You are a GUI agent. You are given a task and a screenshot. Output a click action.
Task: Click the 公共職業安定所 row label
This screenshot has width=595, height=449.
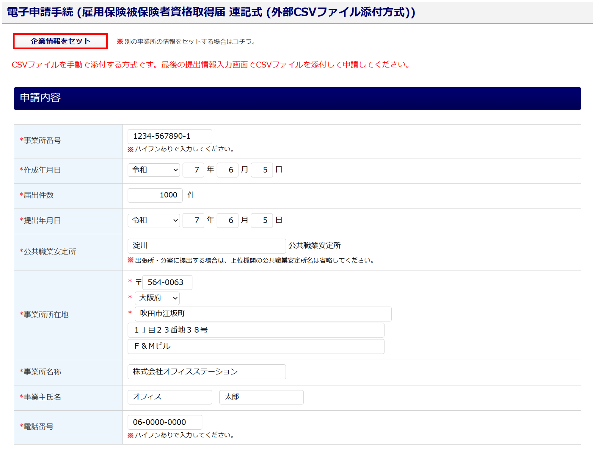point(48,252)
